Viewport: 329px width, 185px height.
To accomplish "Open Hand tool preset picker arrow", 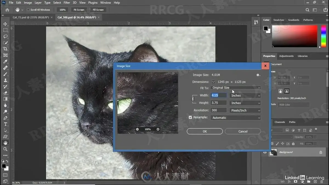I will [22, 10].
